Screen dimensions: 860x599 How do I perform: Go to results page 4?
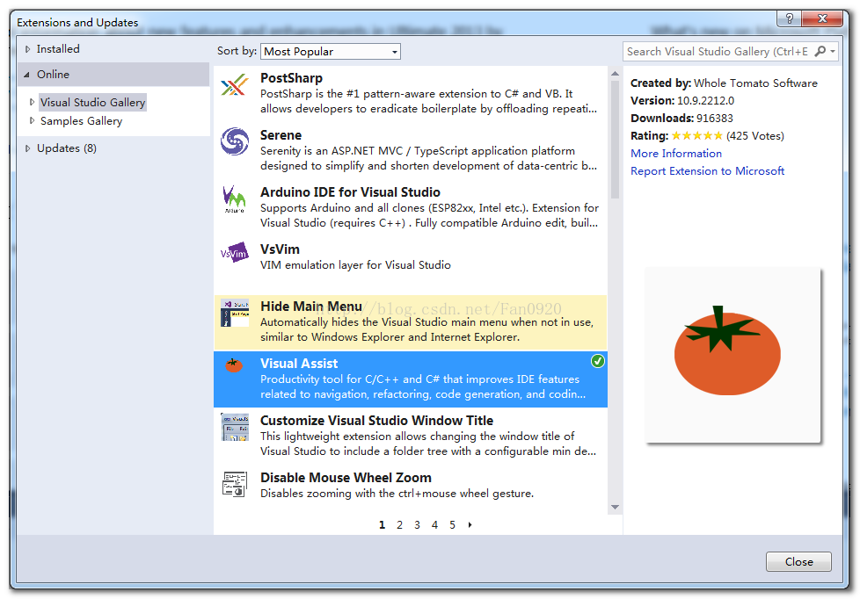coord(434,525)
